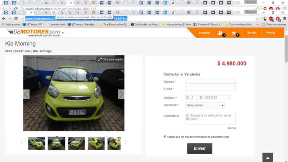Open the contacts icon in orange header
The width and height of the screenshot is (288, 162).
(x=220, y=33)
